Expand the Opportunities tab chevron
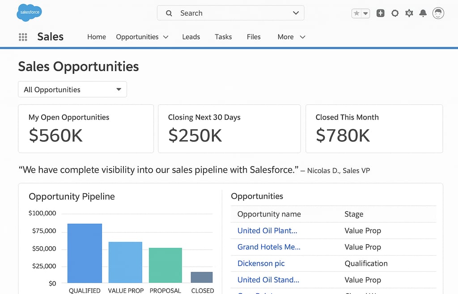Screen dimensions: 458x294 pos(166,37)
